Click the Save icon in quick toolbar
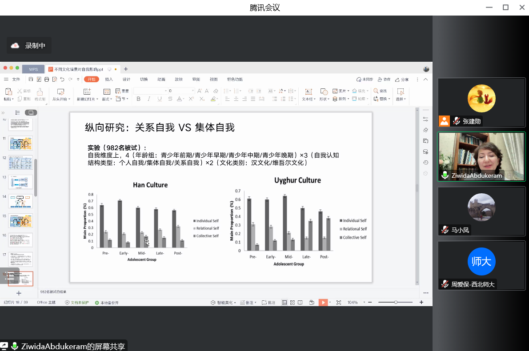The width and height of the screenshot is (529, 351). tap(31, 80)
